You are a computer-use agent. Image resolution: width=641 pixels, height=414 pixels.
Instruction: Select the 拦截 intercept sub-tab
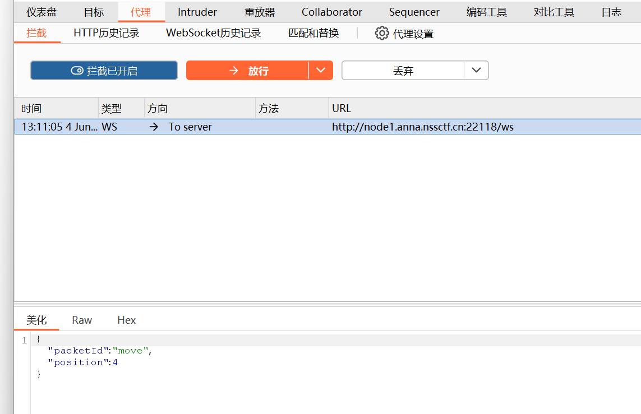[36, 33]
